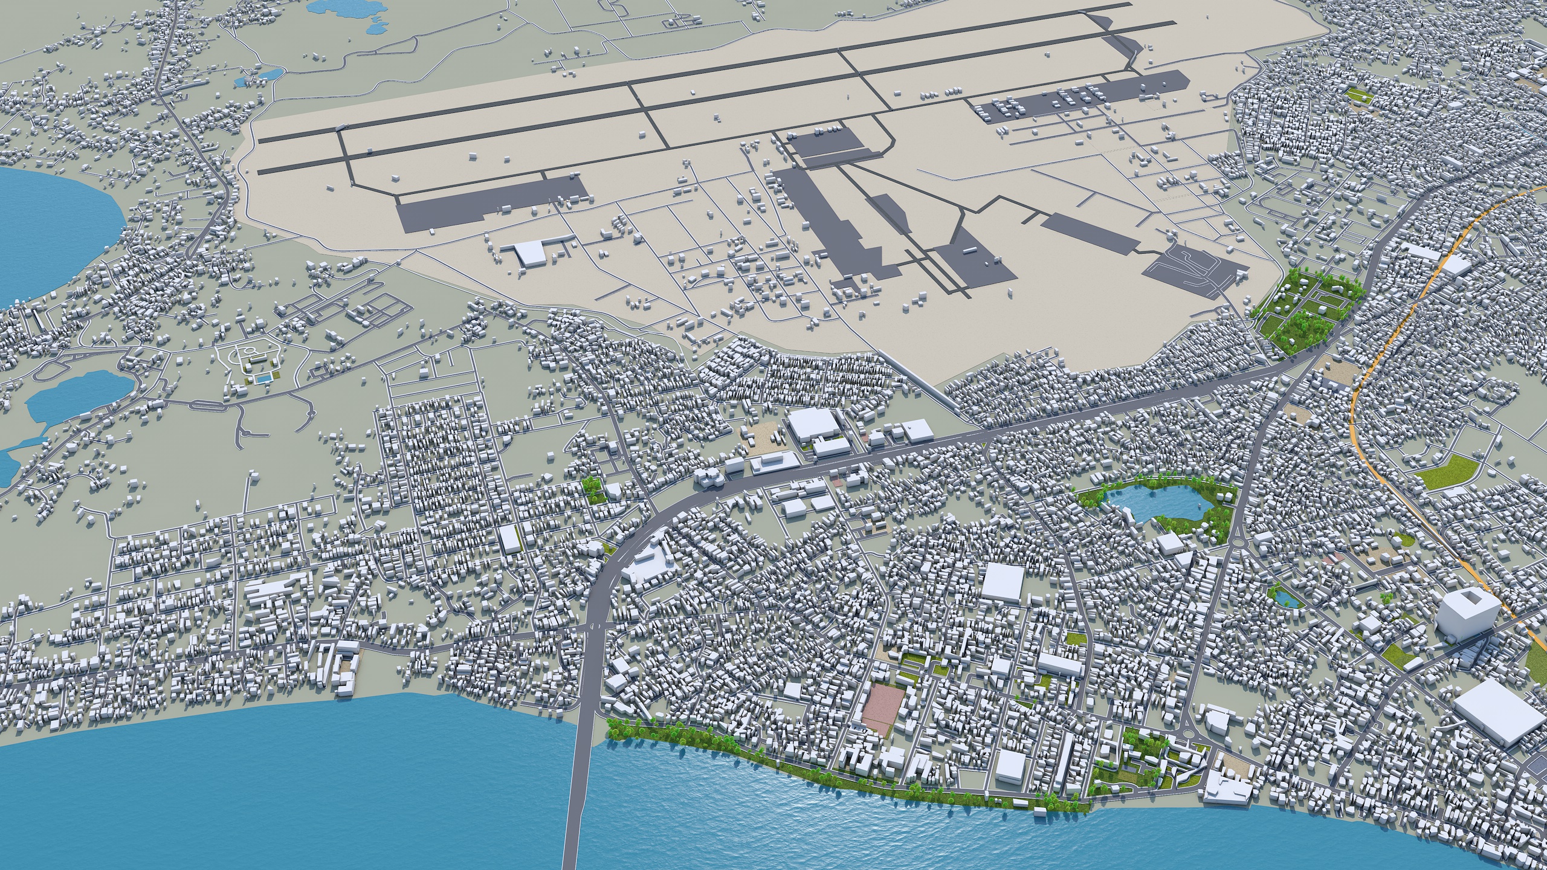Click the tall white tower building

(x=1467, y=613)
